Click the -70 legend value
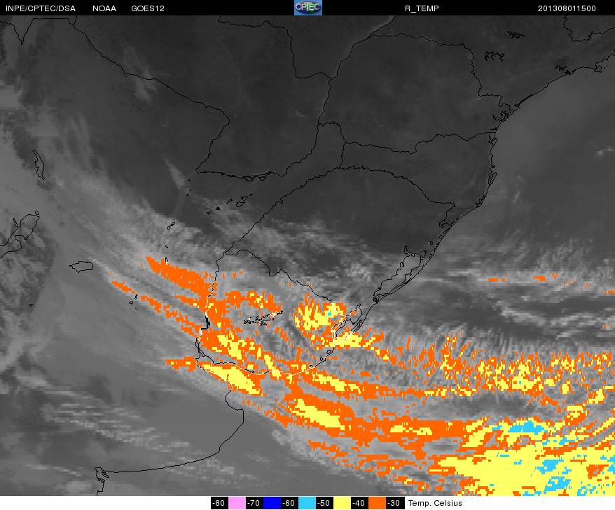The height and width of the screenshot is (510, 615). point(254,503)
